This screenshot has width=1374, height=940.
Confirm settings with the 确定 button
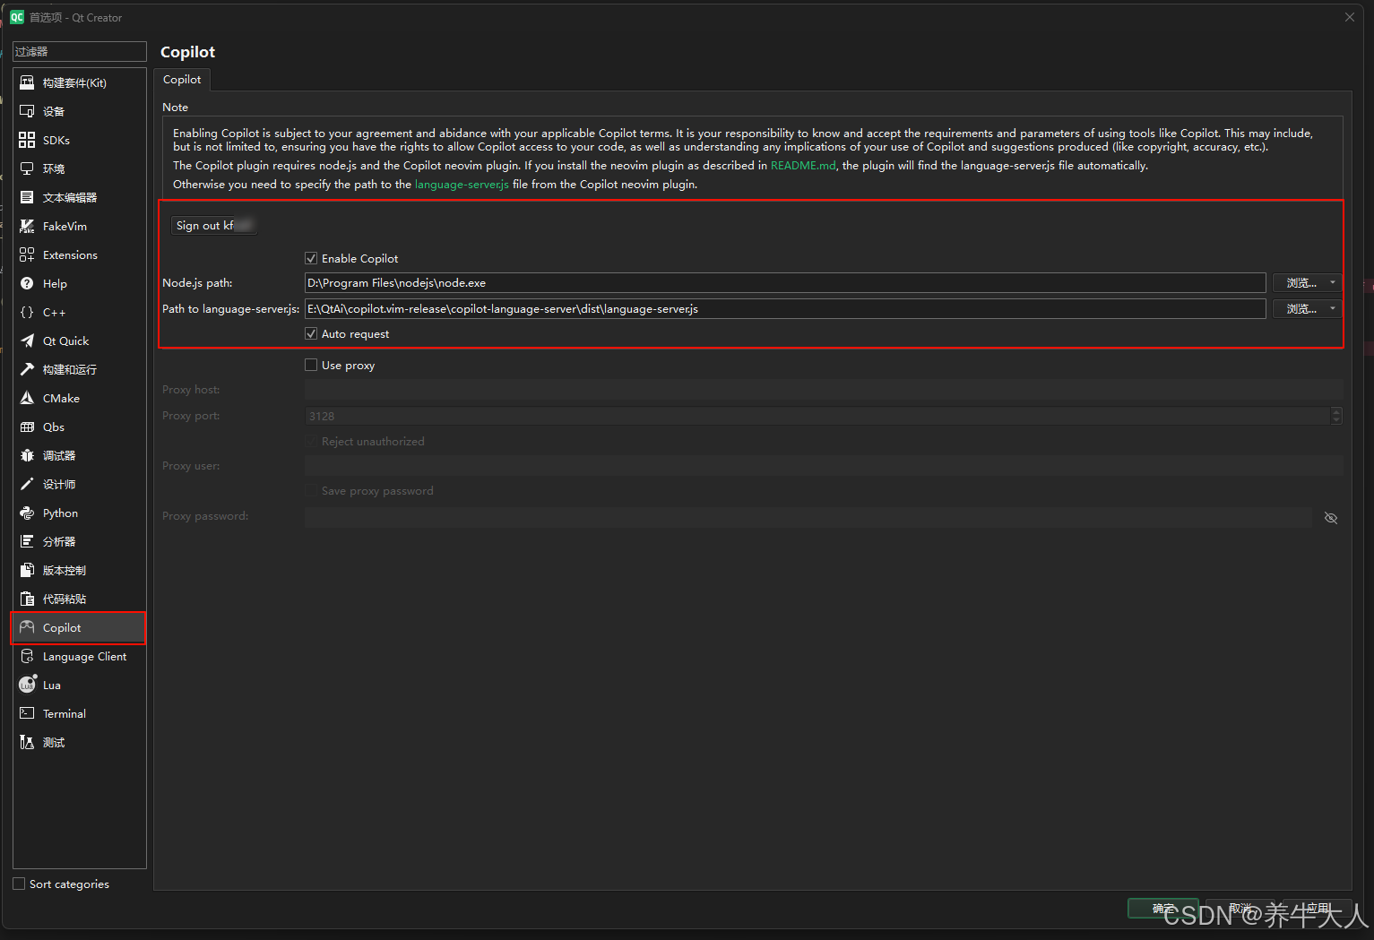(x=1162, y=909)
